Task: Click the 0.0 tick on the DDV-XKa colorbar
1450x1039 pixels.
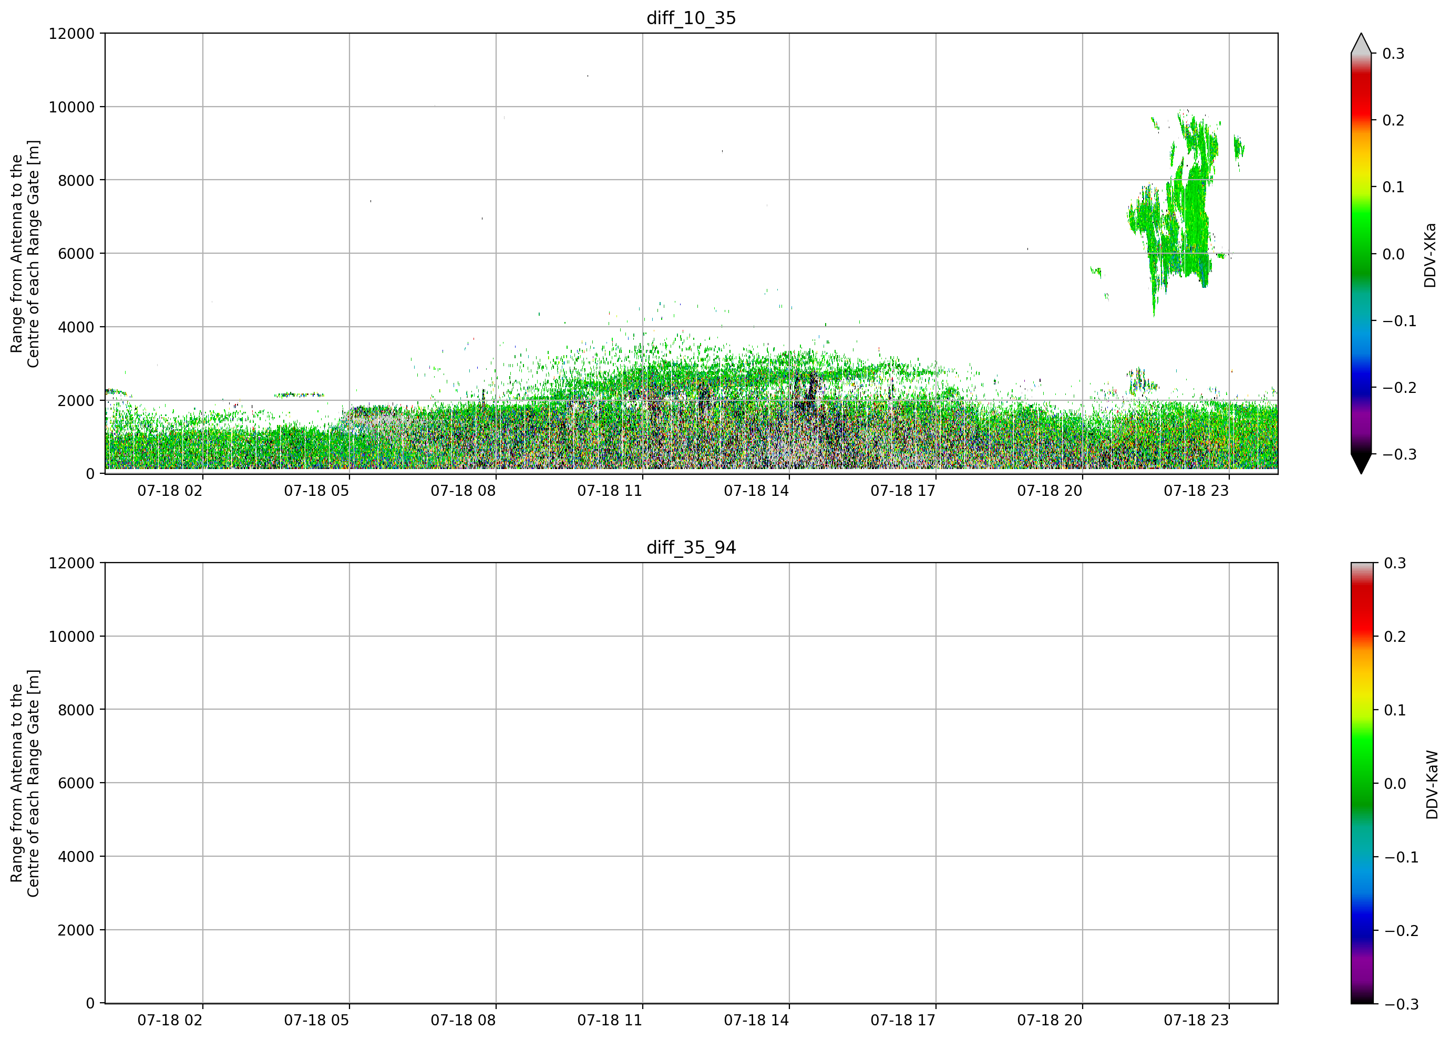Action: (1394, 254)
